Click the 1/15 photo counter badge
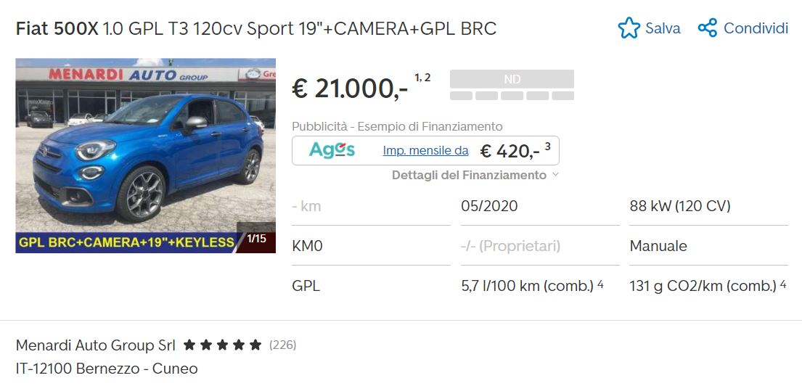Screen dimensions: 802x386 (256, 238)
